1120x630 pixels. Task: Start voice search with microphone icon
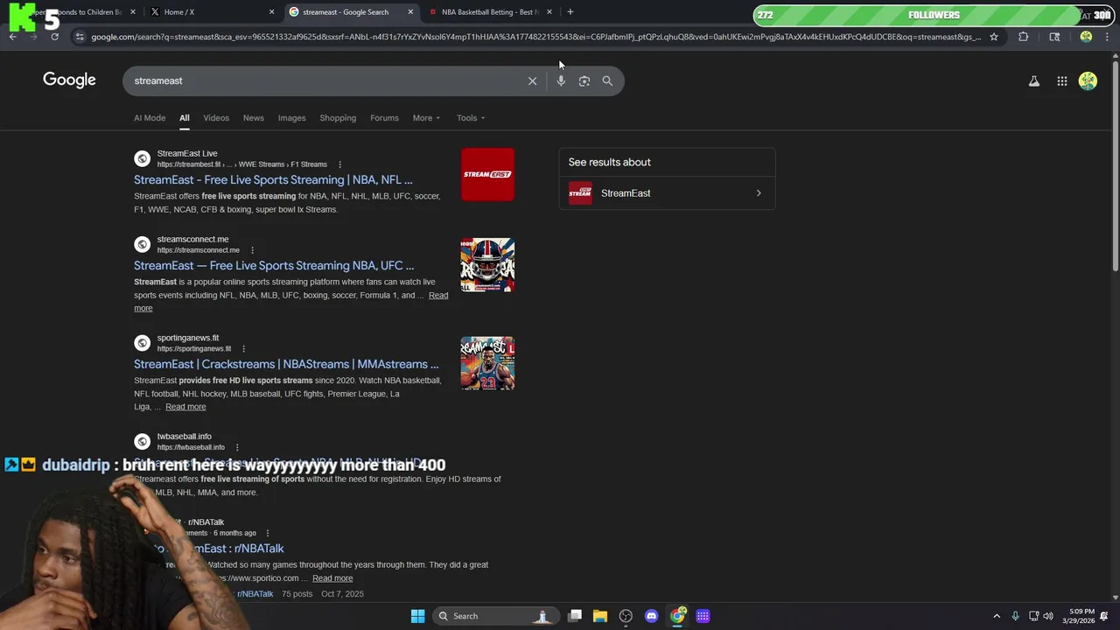click(561, 80)
